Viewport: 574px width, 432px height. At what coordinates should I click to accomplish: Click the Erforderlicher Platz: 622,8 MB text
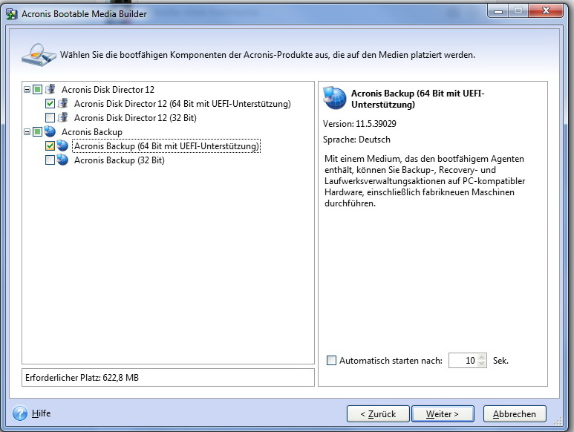coord(82,378)
